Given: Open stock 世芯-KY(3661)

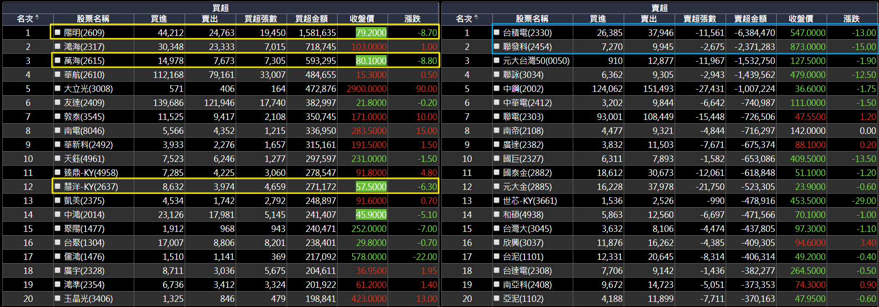Looking at the screenshot, I should click(530, 201).
